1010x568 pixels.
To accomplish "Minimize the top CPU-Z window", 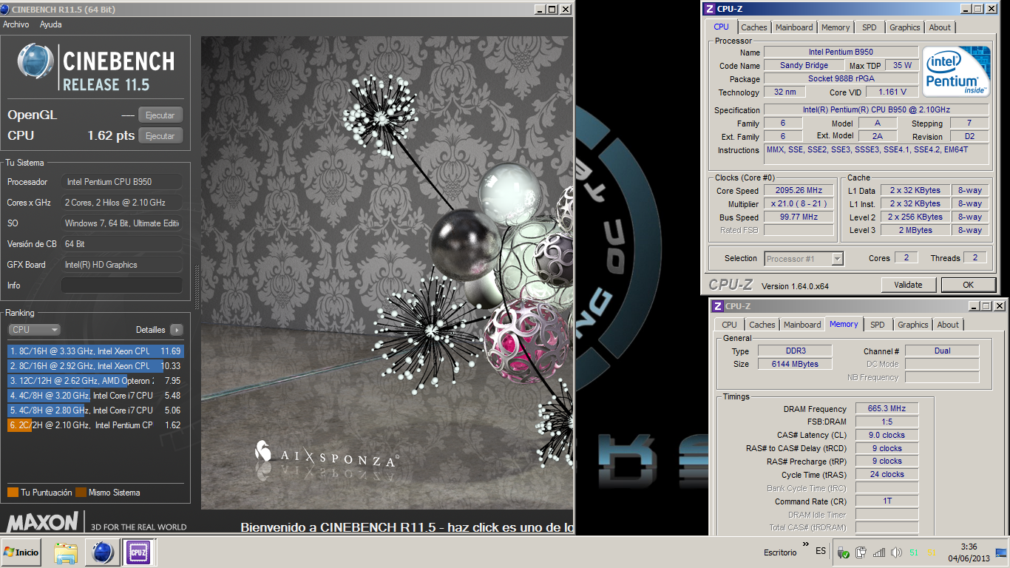I will point(966,9).
